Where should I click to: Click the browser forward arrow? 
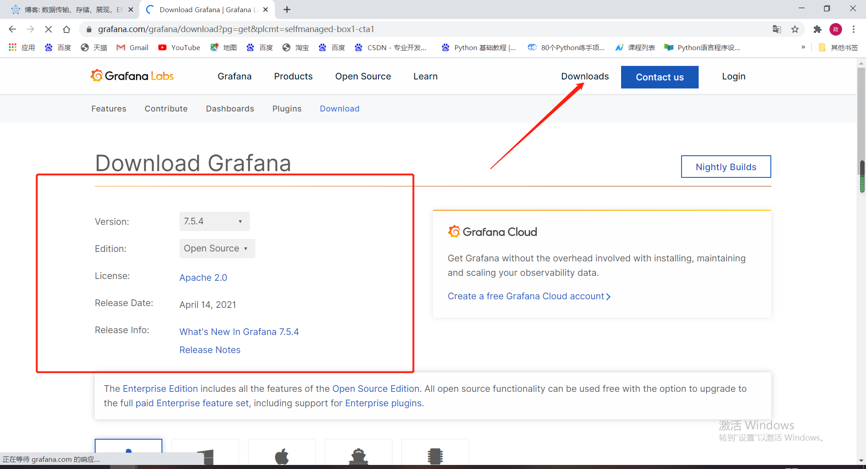(30, 29)
